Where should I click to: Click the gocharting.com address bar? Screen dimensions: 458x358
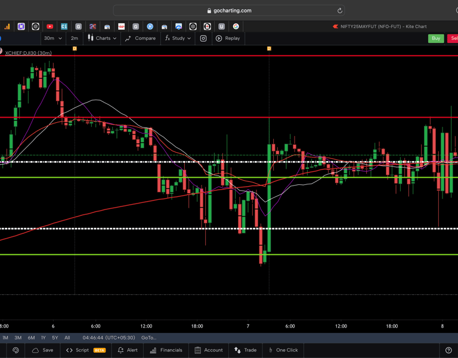(x=229, y=11)
